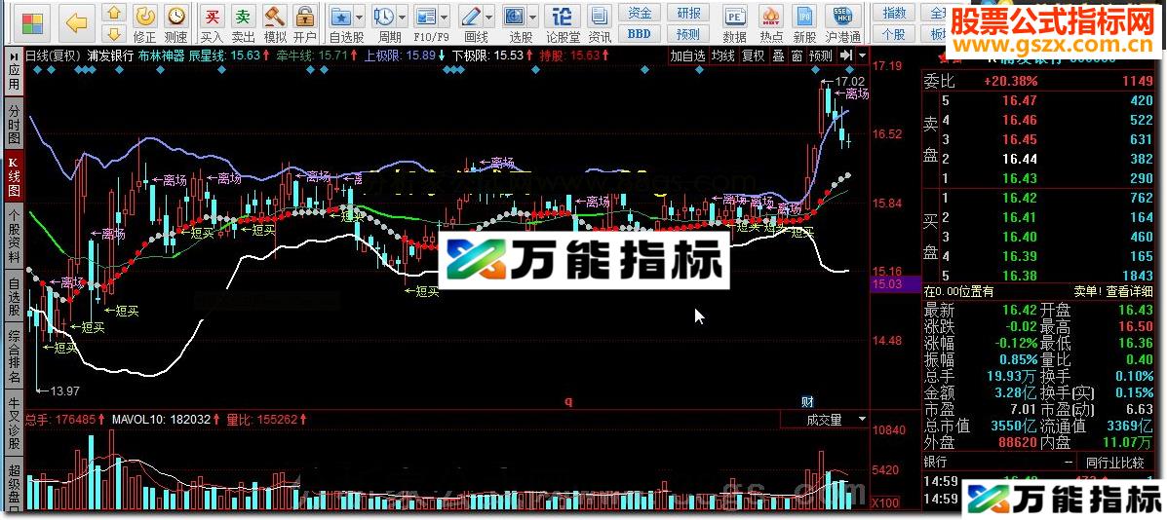Expand the 画线 drawing tools dropdown arrow
Viewport: 1167px width, 520px height.
[488, 18]
